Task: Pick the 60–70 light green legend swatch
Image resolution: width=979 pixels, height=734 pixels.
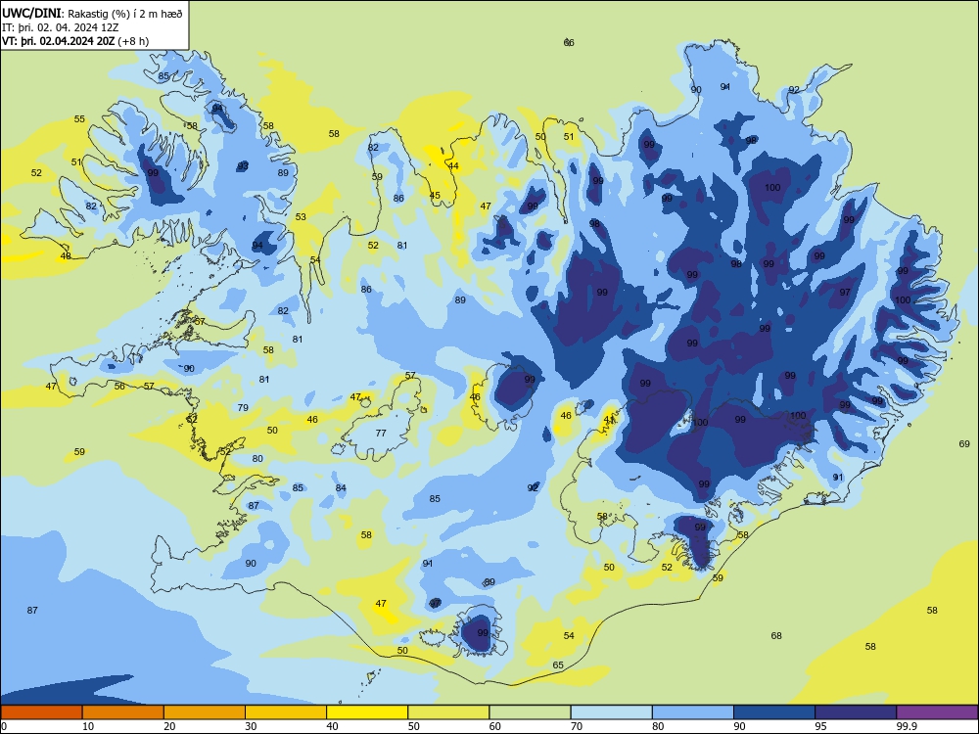Action: click(530, 712)
